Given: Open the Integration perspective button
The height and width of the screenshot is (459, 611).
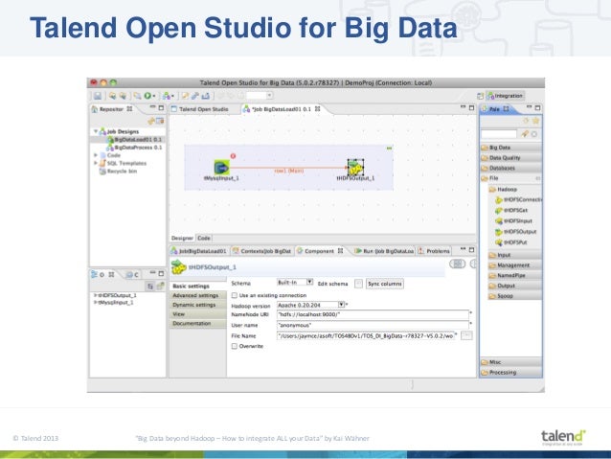Looking at the screenshot, I should 505,96.
